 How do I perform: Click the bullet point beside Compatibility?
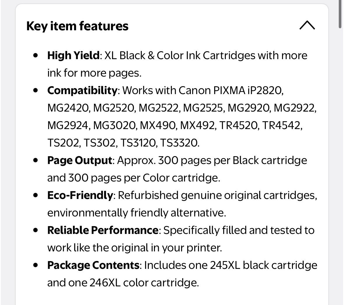[x=36, y=90]
